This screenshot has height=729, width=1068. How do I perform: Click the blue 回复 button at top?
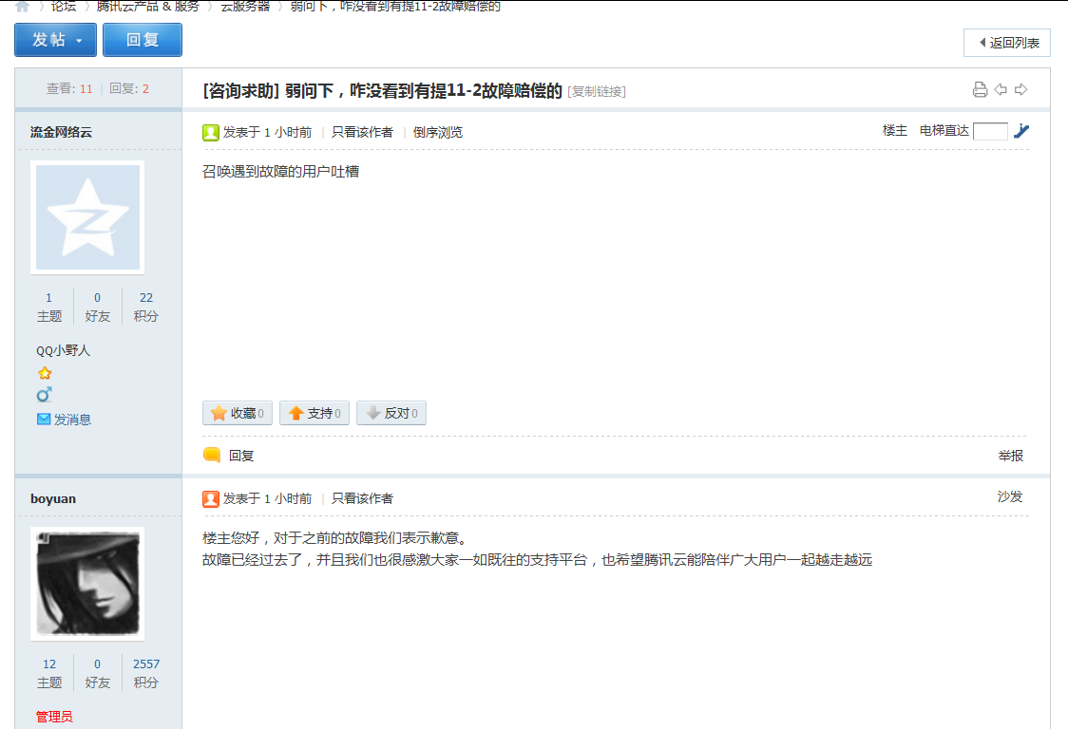click(143, 40)
